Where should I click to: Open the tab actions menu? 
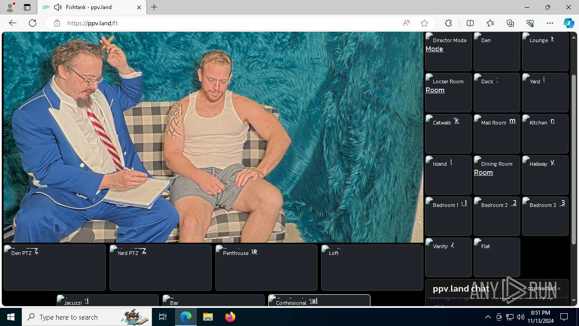pos(27,7)
